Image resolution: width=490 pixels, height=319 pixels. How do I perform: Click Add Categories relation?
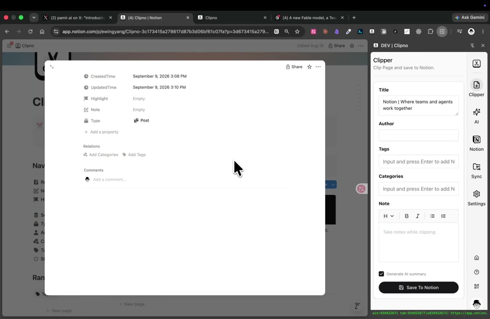coord(101,155)
